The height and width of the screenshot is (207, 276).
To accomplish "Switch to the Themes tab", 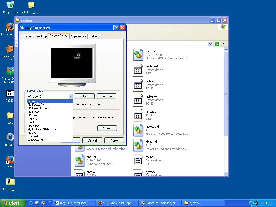I will (27, 36).
